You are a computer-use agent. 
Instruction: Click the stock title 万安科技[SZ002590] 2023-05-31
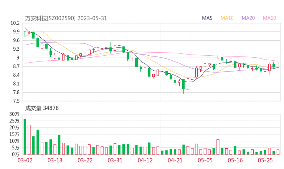coord(66,18)
